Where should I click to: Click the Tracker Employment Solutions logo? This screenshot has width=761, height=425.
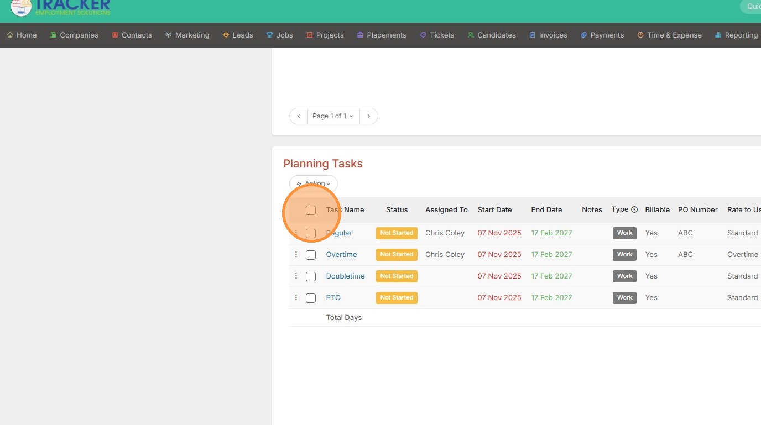pyautogui.click(x=61, y=7)
